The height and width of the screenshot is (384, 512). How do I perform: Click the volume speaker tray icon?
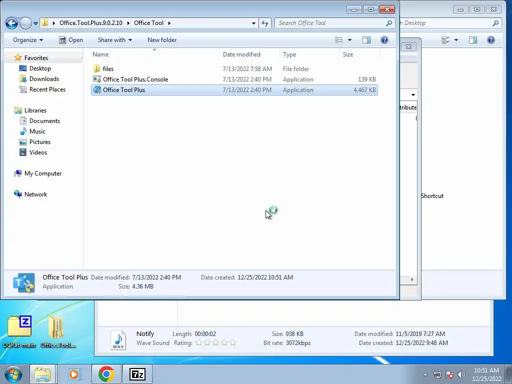461,374
